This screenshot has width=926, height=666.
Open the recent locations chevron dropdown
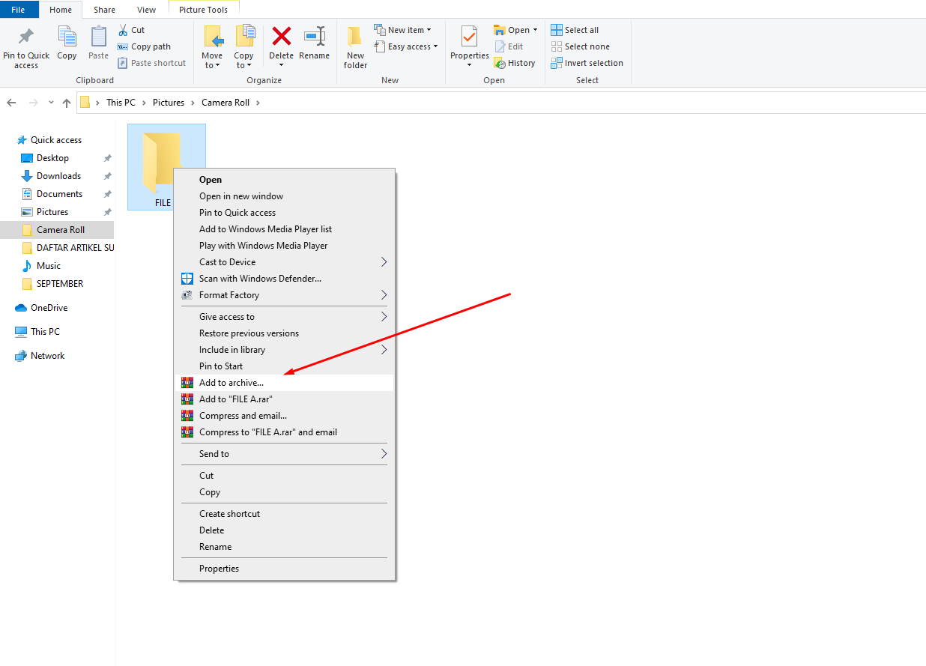click(x=51, y=103)
